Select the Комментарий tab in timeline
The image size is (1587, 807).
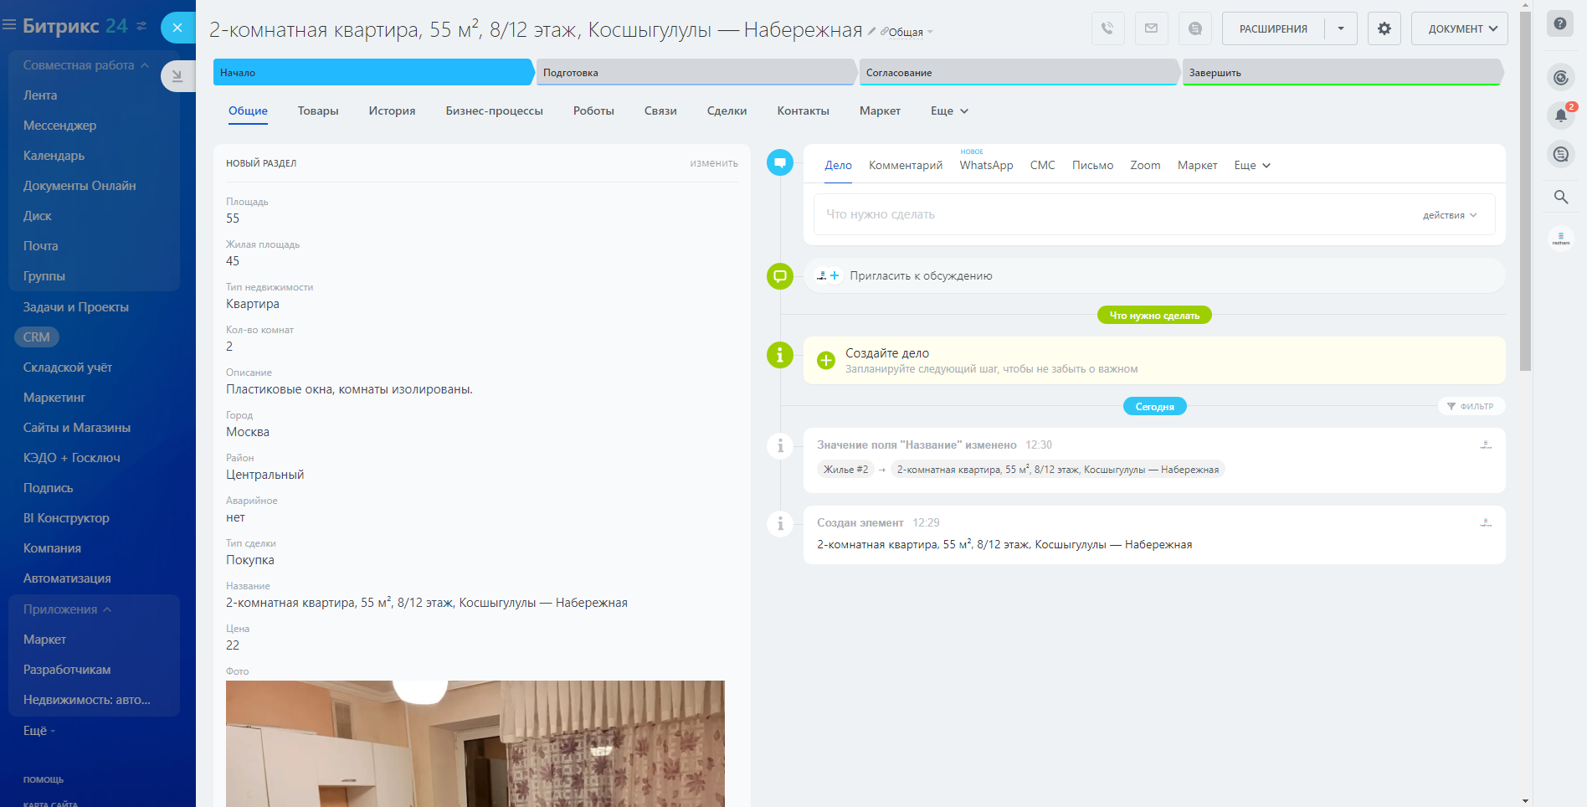pos(905,165)
